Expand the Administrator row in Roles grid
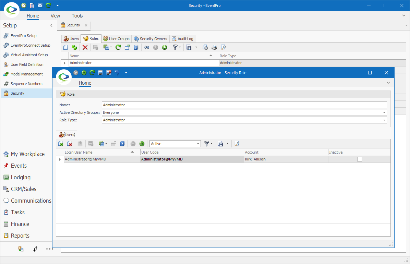 [65, 63]
